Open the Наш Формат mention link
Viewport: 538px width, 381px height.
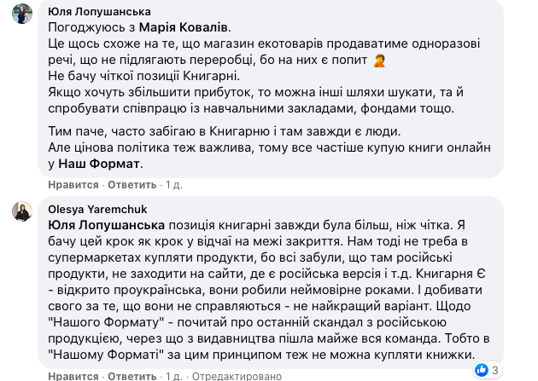(x=102, y=163)
